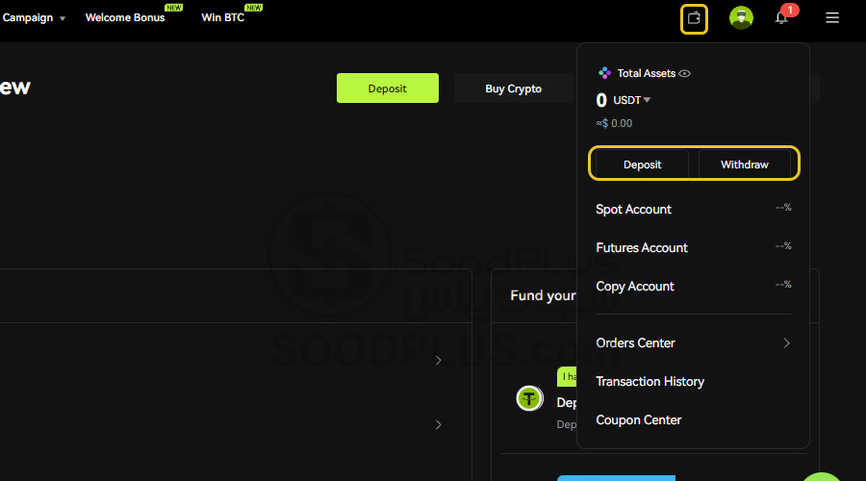Expand the Orders Center submenu
The image size is (866, 481).
(x=786, y=343)
